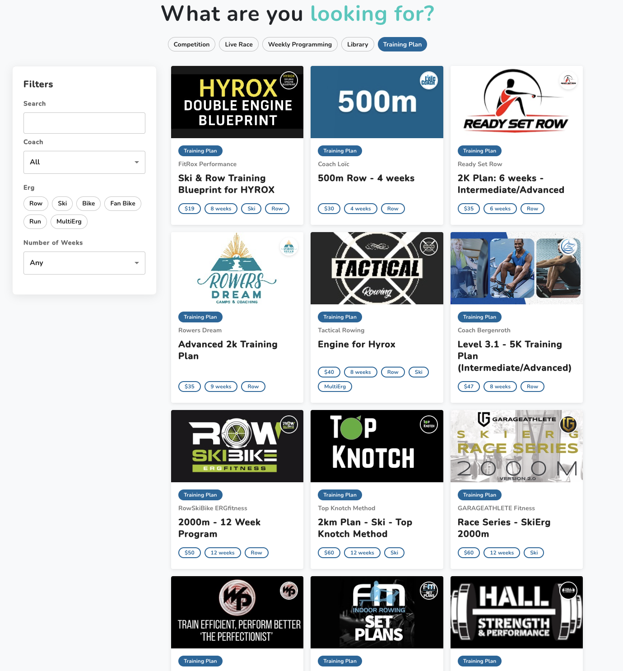This screenshot has height=671, width=623.
Task: Switch to the Weekly Programming tab
Action: 300,44
